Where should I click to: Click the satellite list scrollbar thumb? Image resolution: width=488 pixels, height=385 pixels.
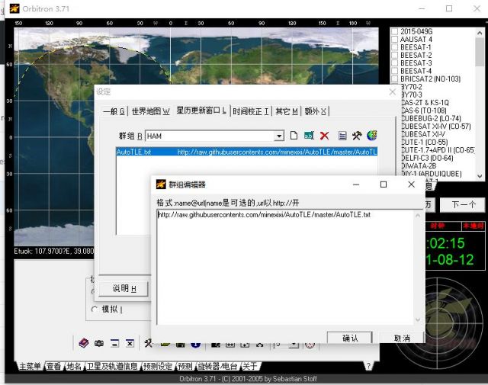pyautogui.click(x=480, y=52)
